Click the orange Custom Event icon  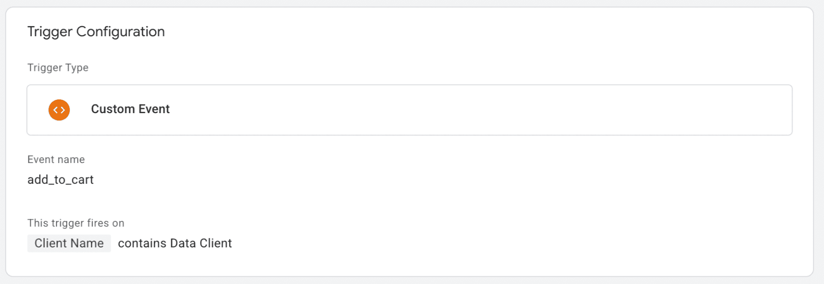pos(59,110)
